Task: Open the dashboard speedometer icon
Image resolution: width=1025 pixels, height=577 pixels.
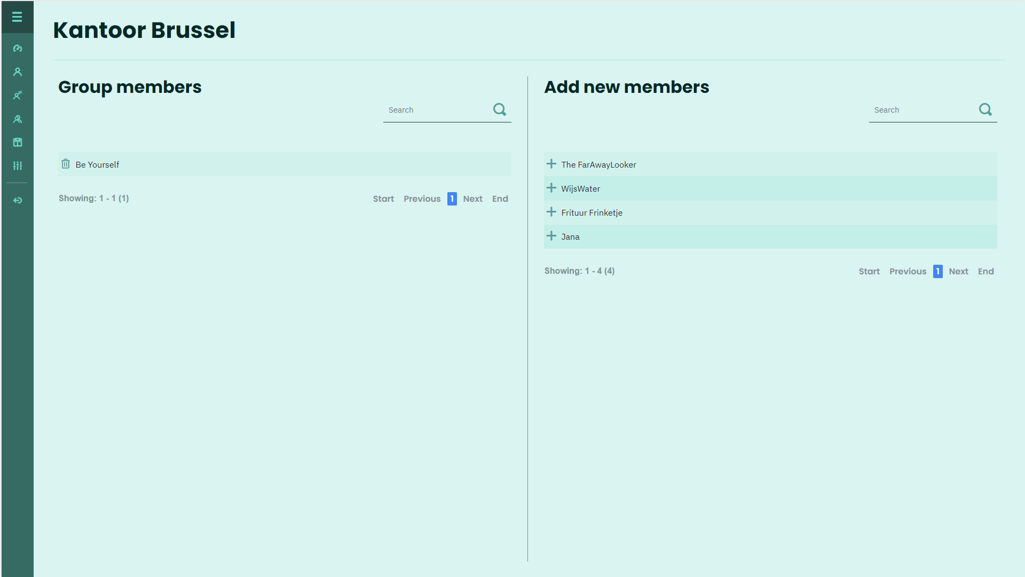Action: click(18, 48)
